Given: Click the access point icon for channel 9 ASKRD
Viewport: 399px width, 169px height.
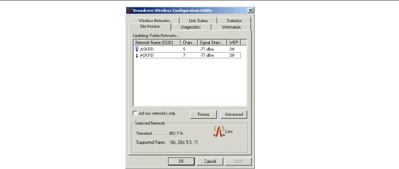Looking at the screenshot, I should [x=137, y=49].
